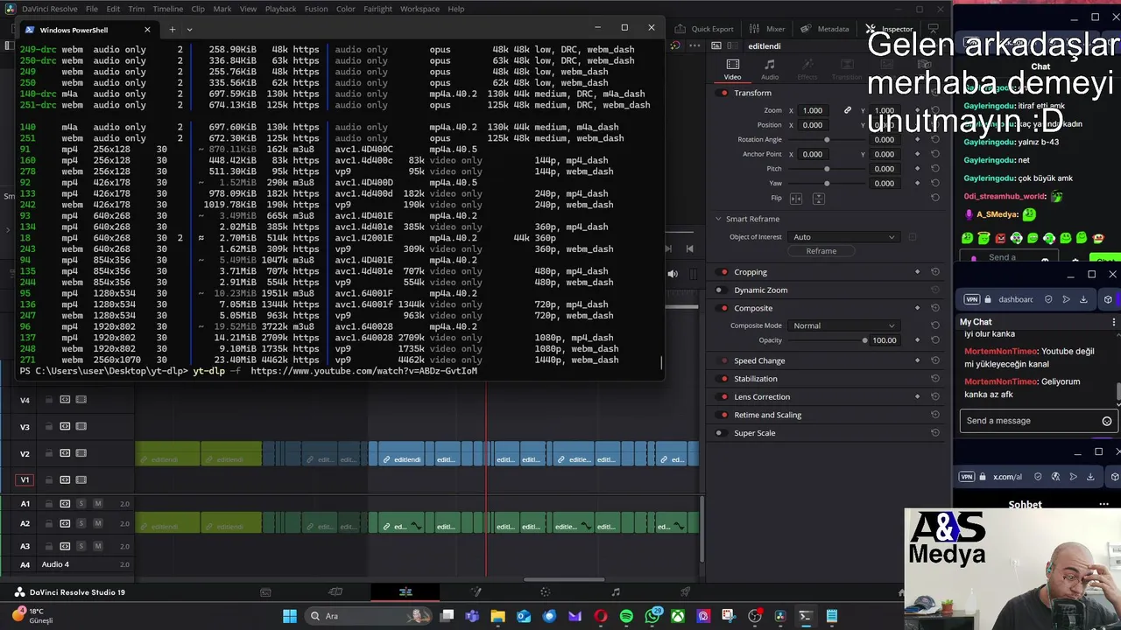
Task: Add a keyframe for Anchor Point
Action: (x=917, y=154)
